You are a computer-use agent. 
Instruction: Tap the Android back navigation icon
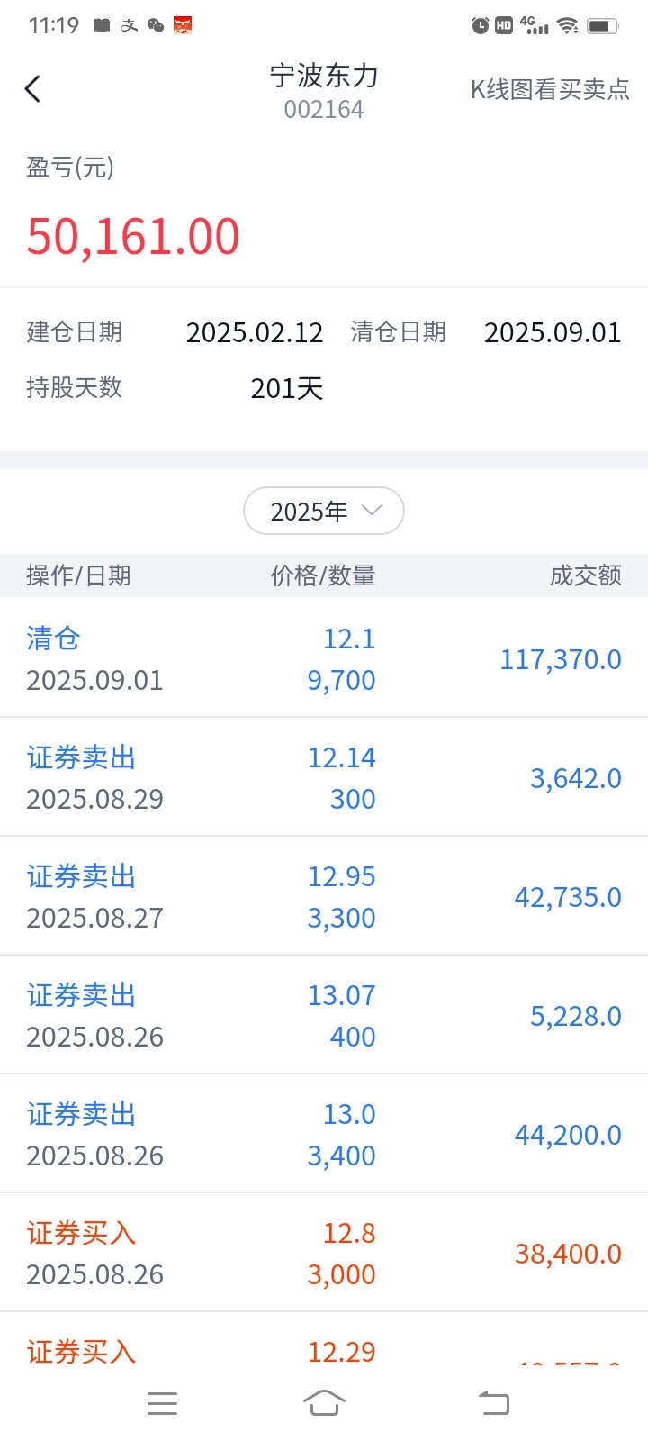click(x=493, y=1403)
